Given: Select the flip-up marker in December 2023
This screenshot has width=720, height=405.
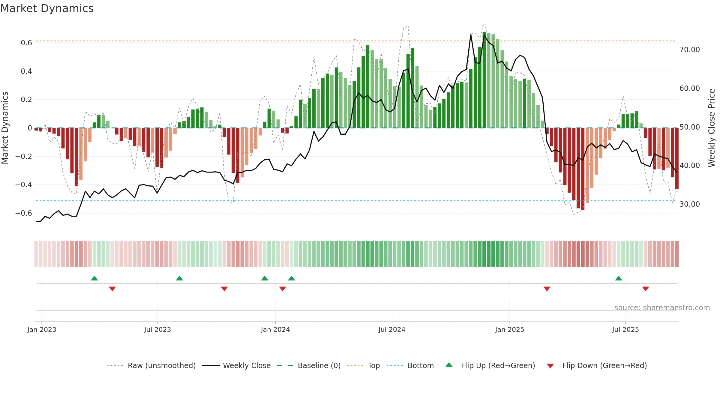Looking at the screenshot, I should pyautogui.click(x=265, y=278).
